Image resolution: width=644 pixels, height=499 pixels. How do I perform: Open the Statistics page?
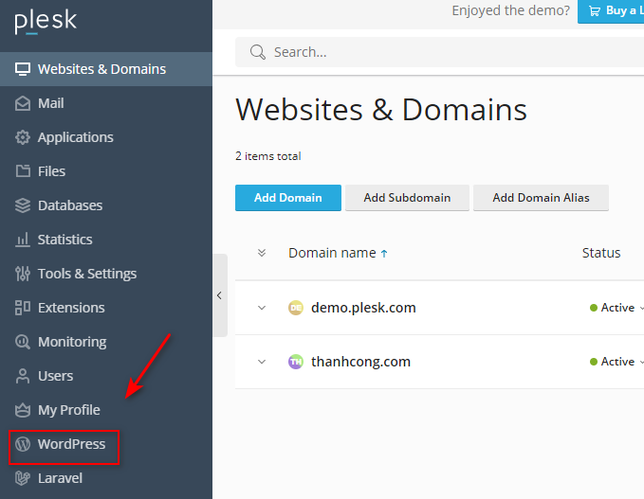coord(106,240)
